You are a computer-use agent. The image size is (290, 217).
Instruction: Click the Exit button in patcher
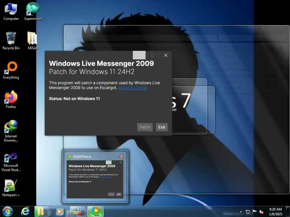pos(162,127)
